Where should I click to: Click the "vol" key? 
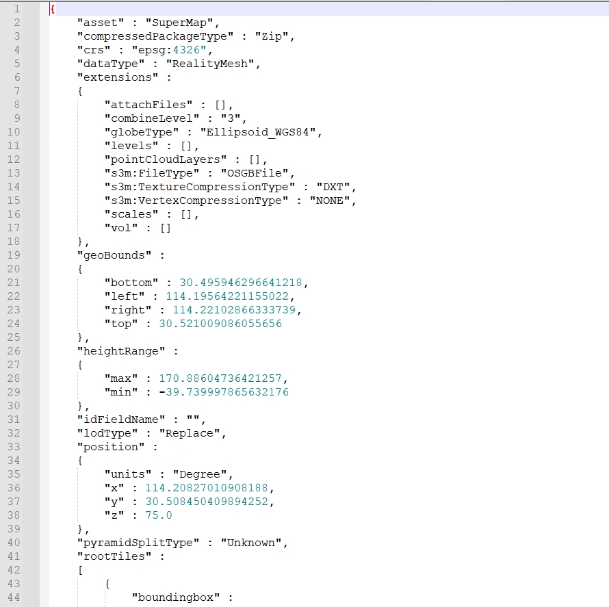click(x=121, y=228)
